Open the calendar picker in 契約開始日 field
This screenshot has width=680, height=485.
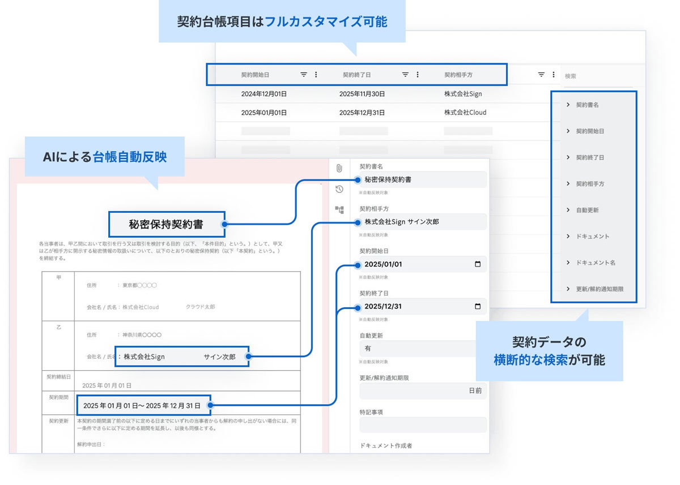(x=477, y=264)
